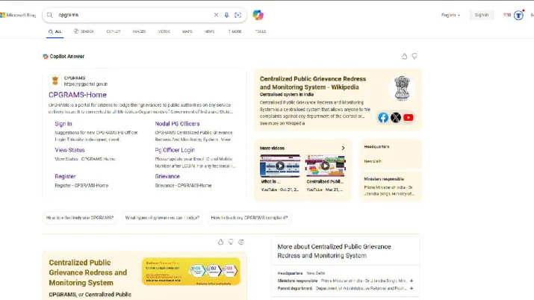Click 'Centralized Public Grievance Redress and Monitoring System' heading
Screen dimensions: 534x300
click(88, 272)
